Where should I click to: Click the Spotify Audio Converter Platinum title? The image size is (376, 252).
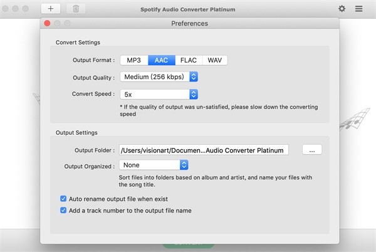[x=188, y=9]
